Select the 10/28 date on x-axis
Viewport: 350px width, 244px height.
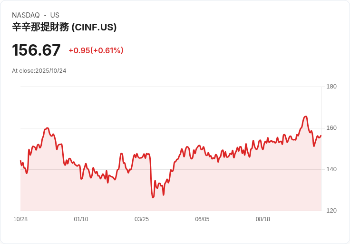20,219
